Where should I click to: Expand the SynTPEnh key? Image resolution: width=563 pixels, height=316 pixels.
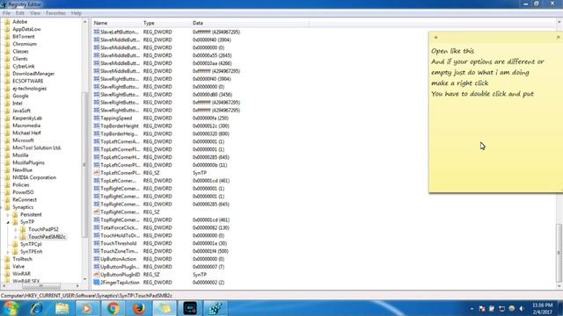[x=8, y=252]
